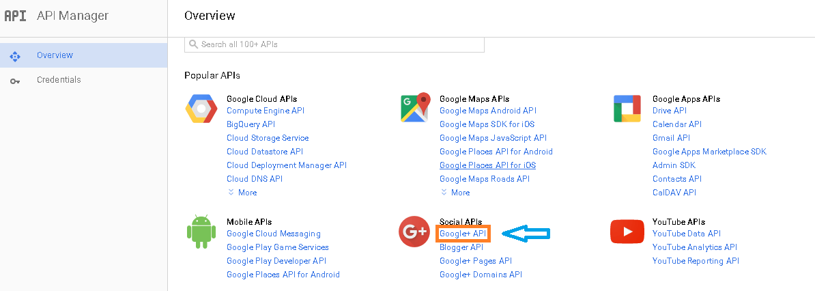Screen dimensions: 815x291
Task: Open Google Places API for Android under Mobile
Action: (x=283, y=275)
